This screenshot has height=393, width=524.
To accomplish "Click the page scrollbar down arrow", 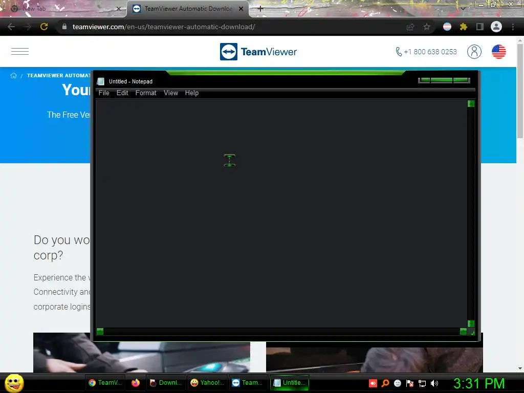I will [x=520, y=368].
